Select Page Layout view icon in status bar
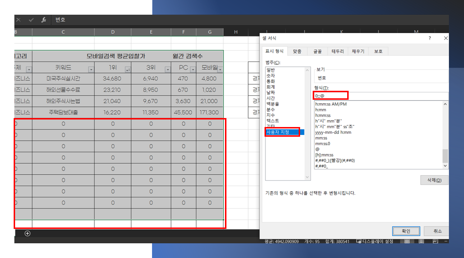 (x=421, y=241)
